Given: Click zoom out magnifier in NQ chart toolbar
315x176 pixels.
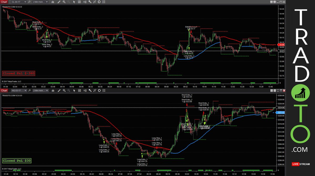Looking at the screenshot, I should tap(69, 90).
